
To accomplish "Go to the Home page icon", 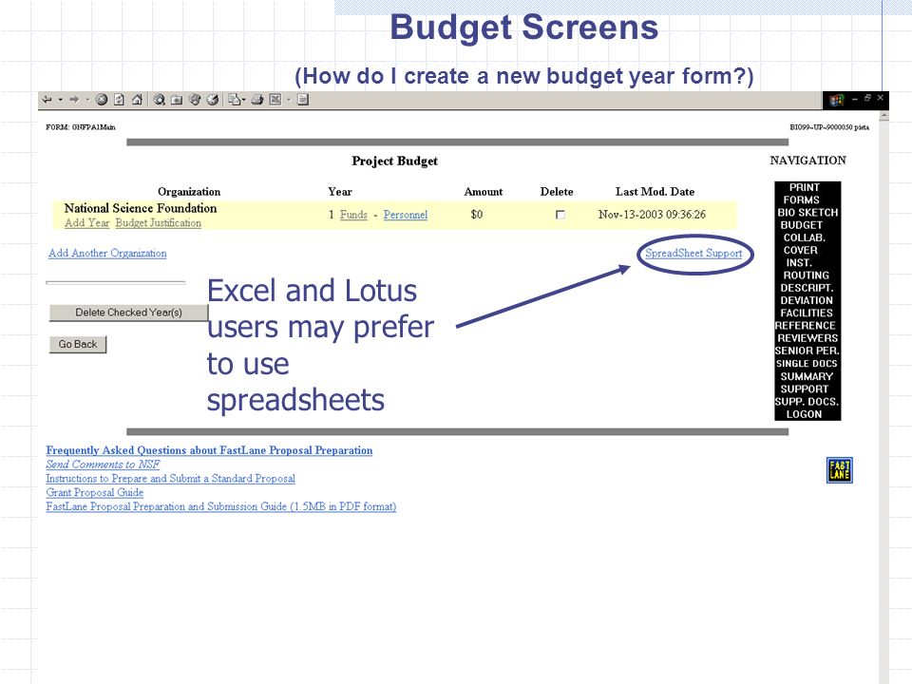I will pyautogui.click(x=137, y=100).
